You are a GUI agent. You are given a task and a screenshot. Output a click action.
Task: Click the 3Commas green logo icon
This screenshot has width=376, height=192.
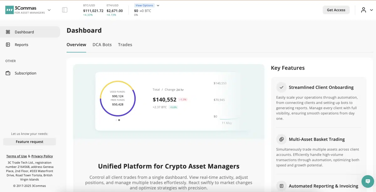9,10
